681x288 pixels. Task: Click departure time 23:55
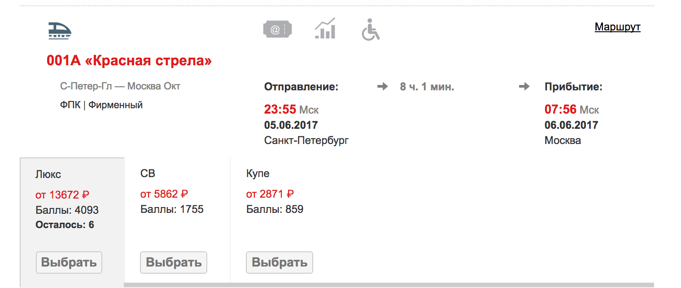[280, 110]
